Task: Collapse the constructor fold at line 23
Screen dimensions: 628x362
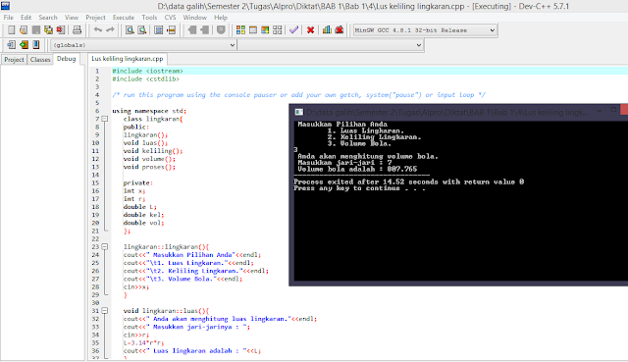Action: click(105, 246)
